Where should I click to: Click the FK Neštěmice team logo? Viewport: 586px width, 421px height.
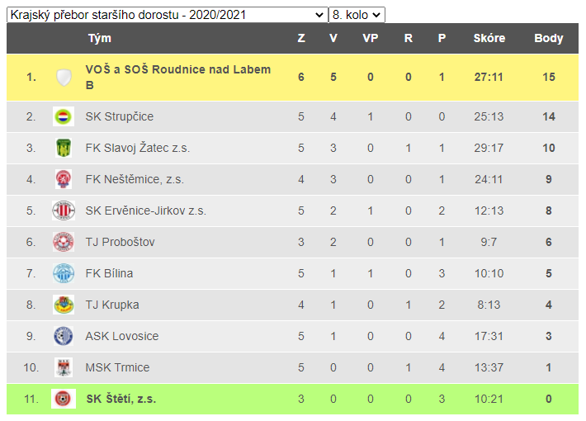pos(64,179)
